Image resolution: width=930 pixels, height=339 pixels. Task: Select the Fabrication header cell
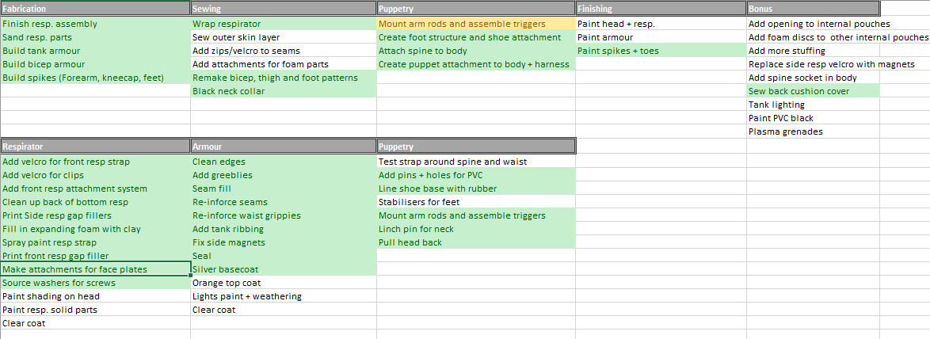[x=95, y=9]
